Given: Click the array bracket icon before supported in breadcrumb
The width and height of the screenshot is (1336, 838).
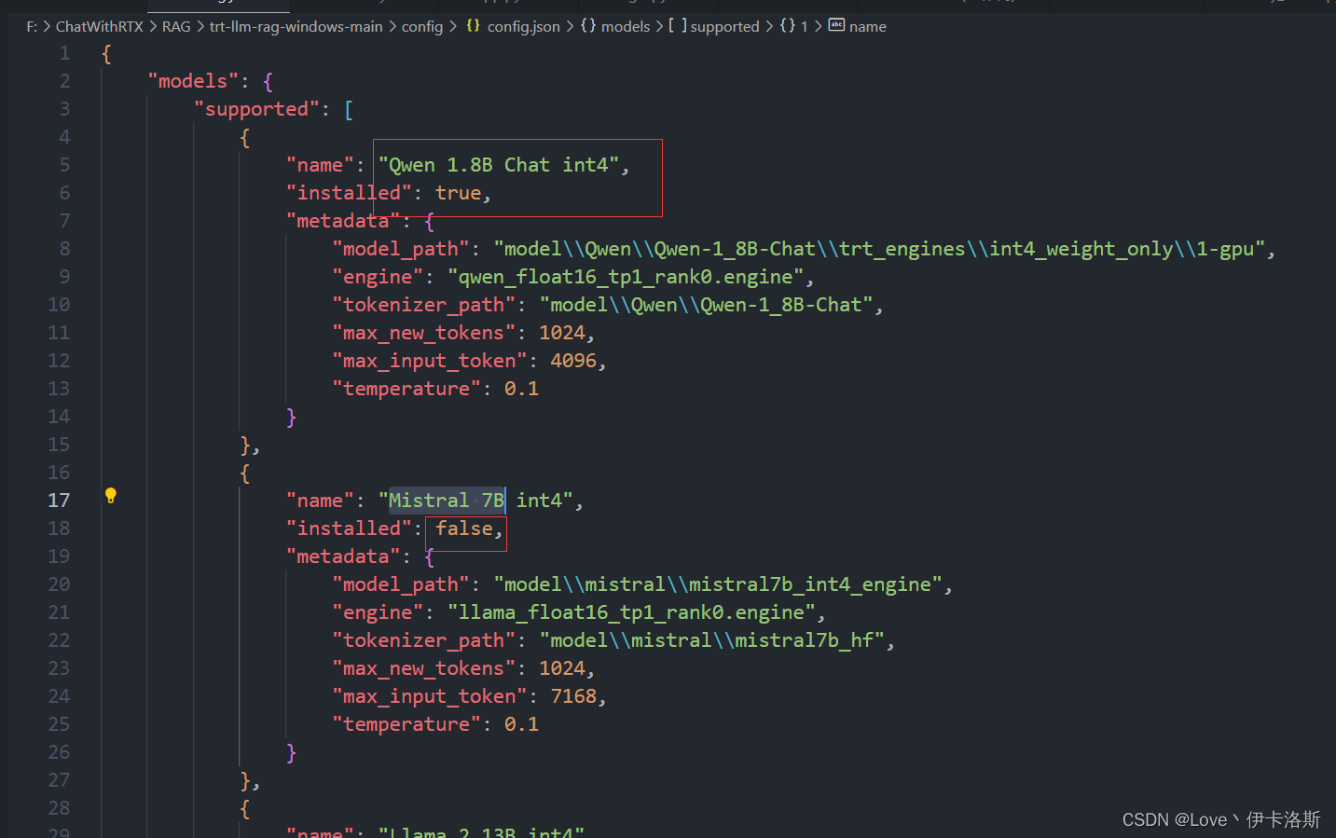Looking at the screenshot, I should click(x=678, y=26).
